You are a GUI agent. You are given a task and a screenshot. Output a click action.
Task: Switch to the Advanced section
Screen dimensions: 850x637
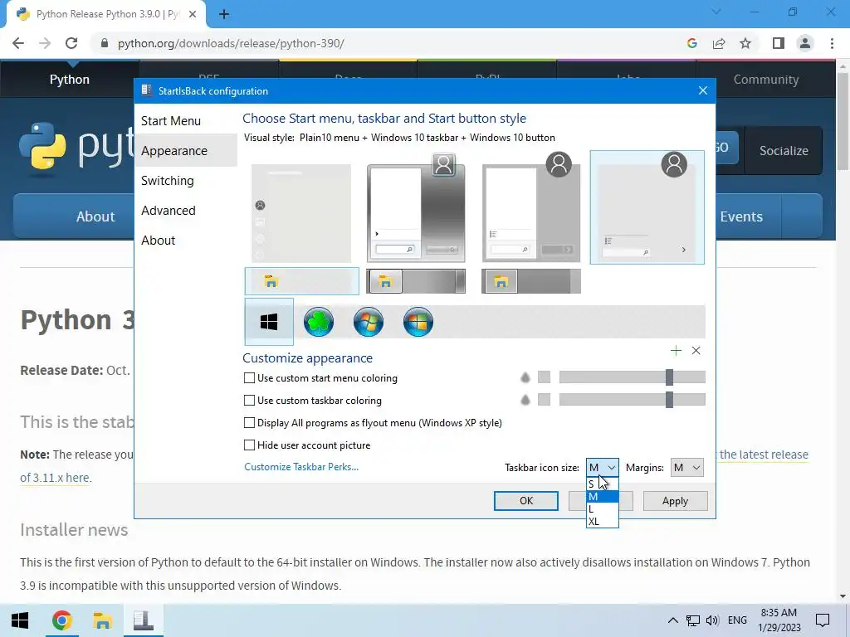coord(185,210)
